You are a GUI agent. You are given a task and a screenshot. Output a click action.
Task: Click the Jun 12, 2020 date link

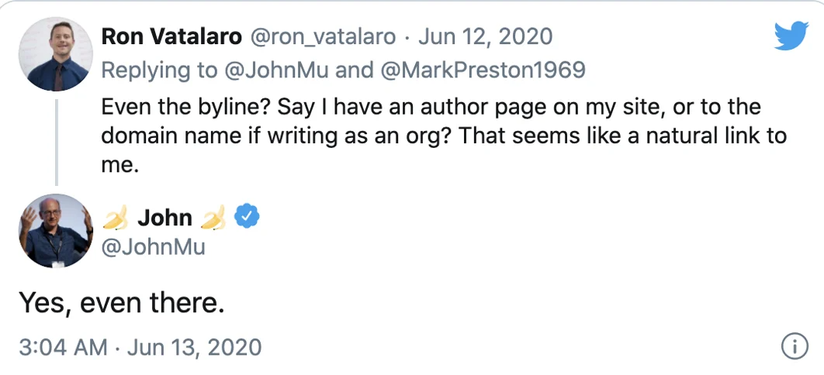[x=487, y=36]
